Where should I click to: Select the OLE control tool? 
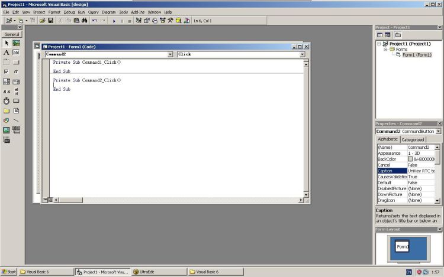(7, 140)
